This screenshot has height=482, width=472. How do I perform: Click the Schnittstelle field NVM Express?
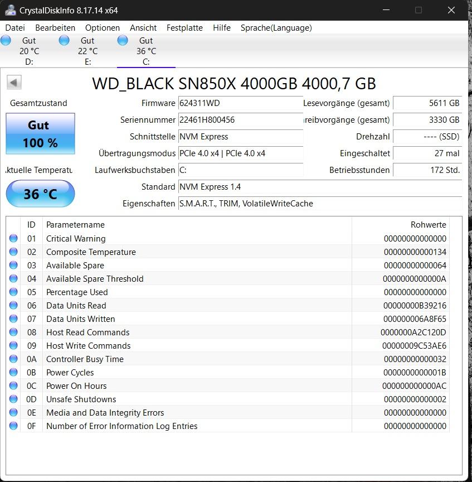[x=240, y=137]
